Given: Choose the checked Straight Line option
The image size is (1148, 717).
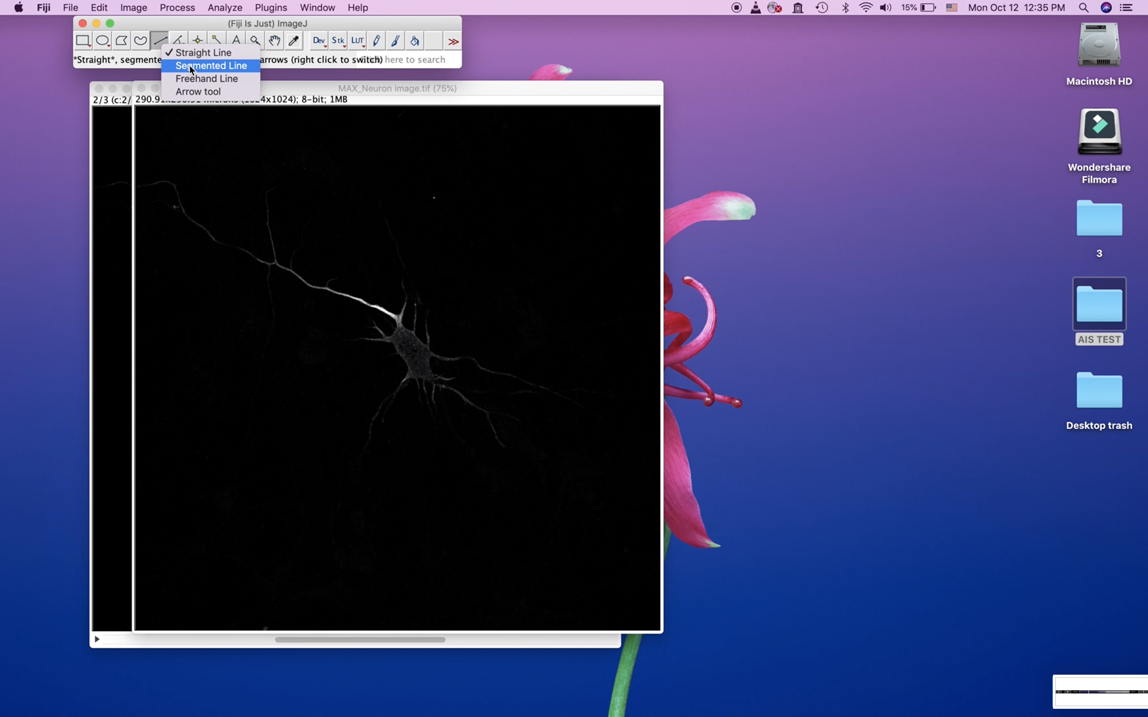Looking at the screenshot, I should [203, 53].
